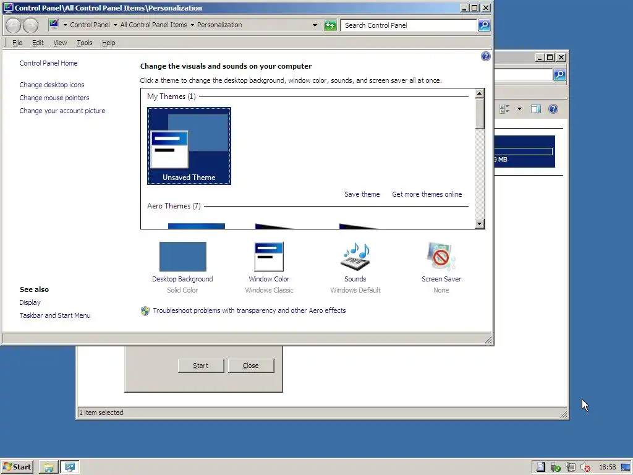Click the Forward navigation arrow button

[31, 25]
